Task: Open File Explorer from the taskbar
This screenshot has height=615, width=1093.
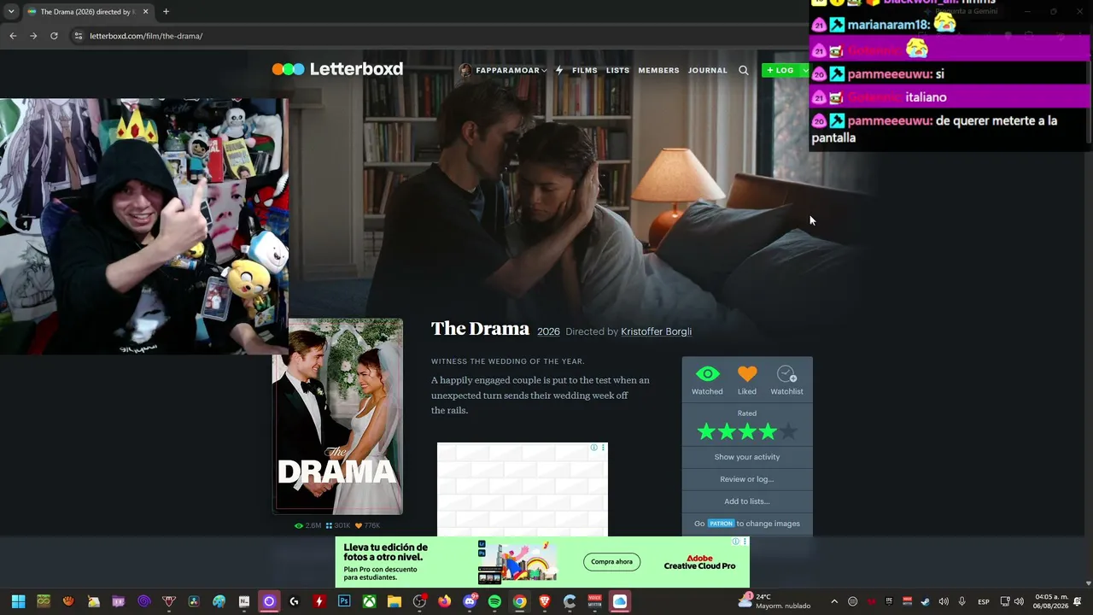Action: point(394,601)
